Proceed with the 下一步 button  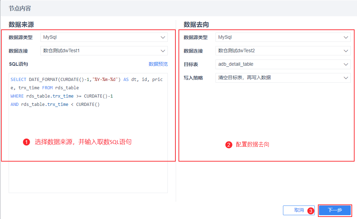tap(335, 210)
